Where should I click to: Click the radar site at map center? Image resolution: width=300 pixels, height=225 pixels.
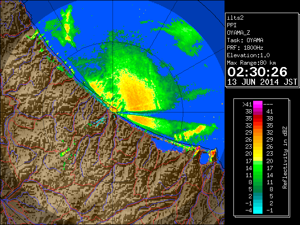[113, 112]
